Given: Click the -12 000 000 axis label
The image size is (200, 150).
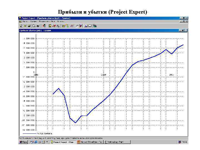Looking at the screenshot, I should 28,130.
